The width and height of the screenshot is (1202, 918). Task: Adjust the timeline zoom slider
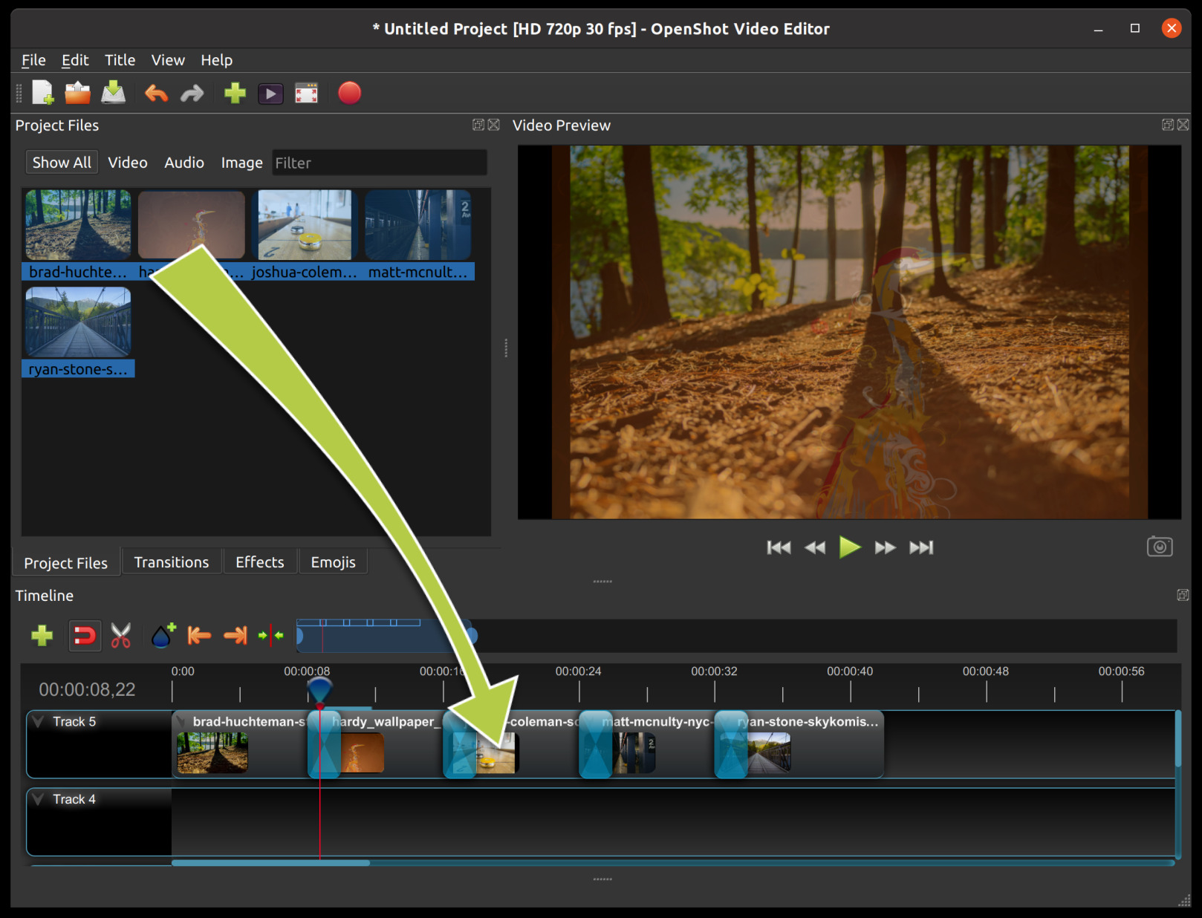(x=386, y=635)
